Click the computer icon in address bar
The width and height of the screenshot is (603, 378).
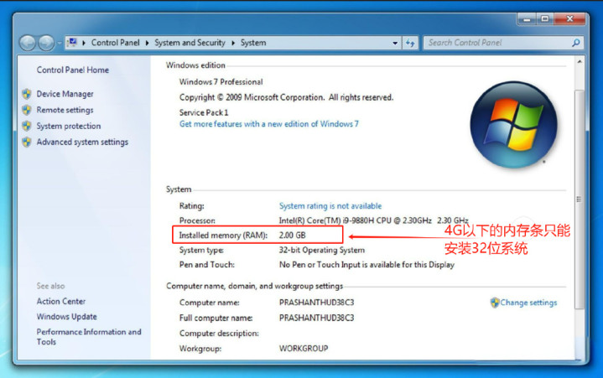click(72, 42)
